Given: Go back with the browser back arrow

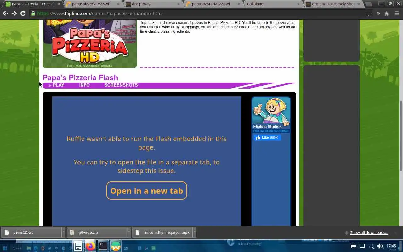Looking at the screenshot, I should click(x=5, y=14).
